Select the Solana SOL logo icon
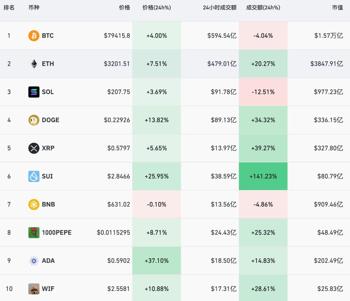Image resolution: width=350 pixels, height=301 pixels. (x=34, y=92)
